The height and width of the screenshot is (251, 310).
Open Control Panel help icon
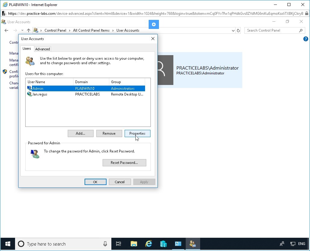[306, 39]
